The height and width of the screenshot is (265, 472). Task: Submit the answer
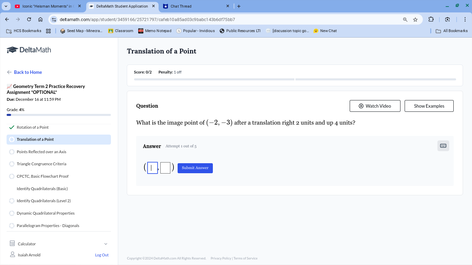195,168
